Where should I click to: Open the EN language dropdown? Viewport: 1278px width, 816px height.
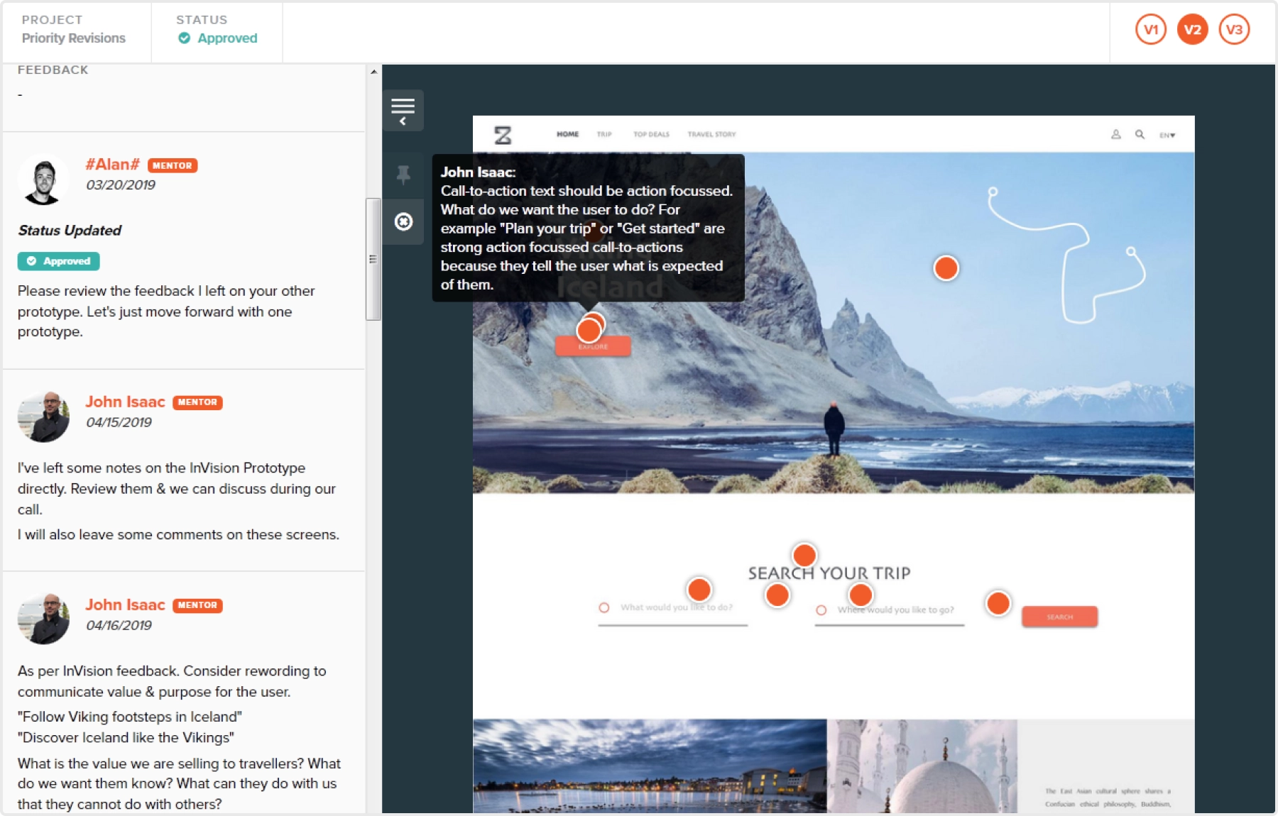click(x=1167, y=135)
